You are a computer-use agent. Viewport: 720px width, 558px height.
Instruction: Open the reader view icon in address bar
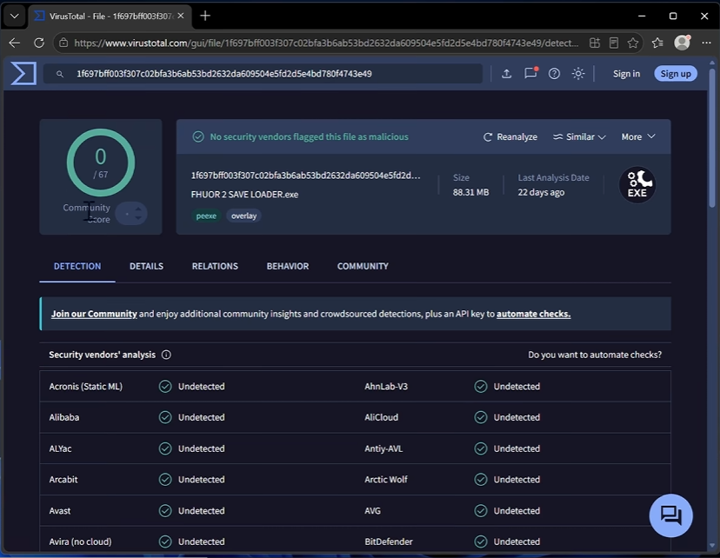click(x=613, y=43)
